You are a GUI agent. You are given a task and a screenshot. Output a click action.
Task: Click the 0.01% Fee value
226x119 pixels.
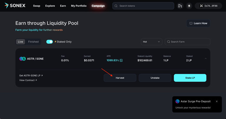pos(65,60)
